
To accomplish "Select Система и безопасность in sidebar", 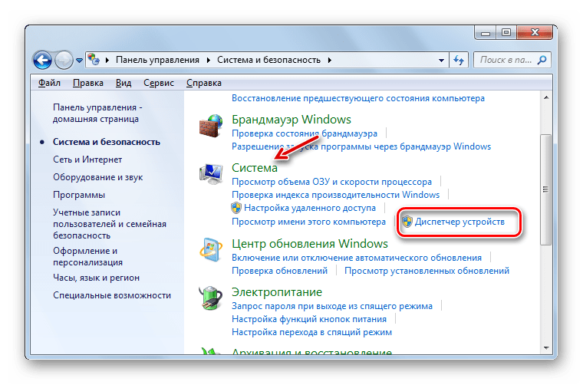I will pyautogui.click(x=107, y=142).
